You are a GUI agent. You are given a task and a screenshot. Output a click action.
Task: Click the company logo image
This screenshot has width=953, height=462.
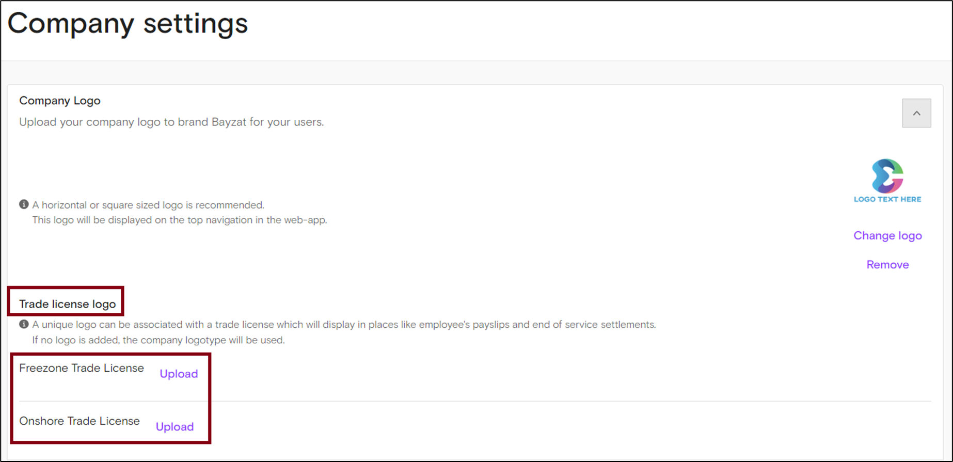[x=887, y=176]
